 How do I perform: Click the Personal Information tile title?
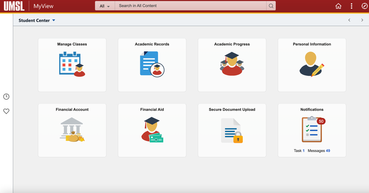pos(312,44)
